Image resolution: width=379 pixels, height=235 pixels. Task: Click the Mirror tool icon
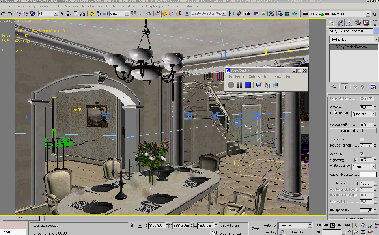pyautogui.click(x=231, y=14)
